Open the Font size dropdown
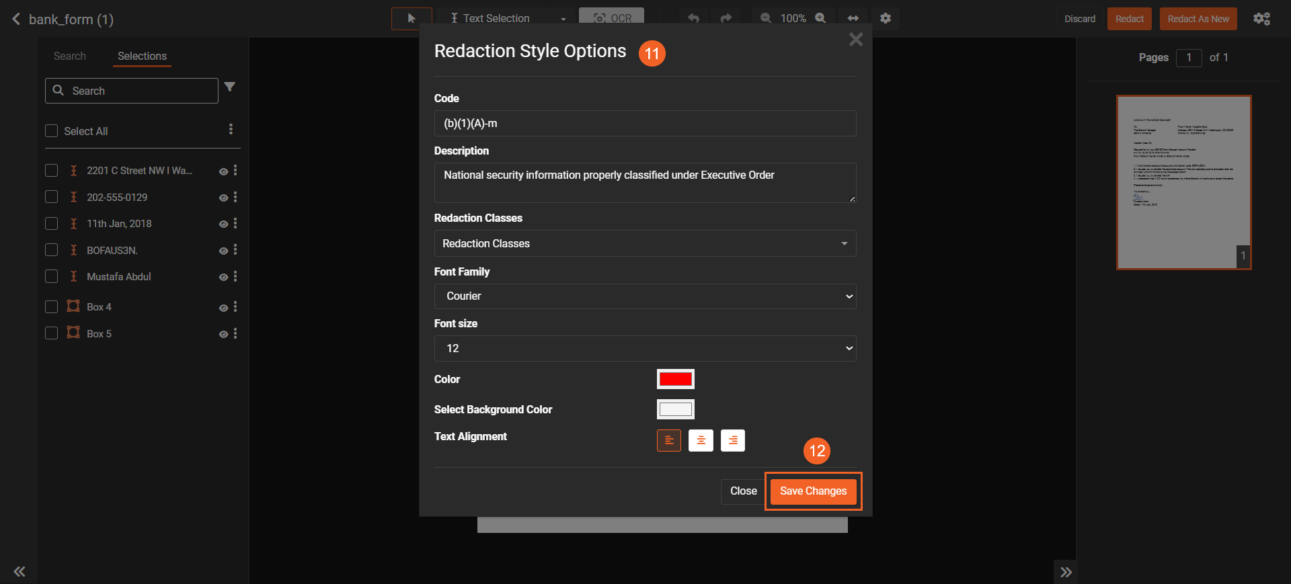The image size is (1291, 584). (645, 348)
